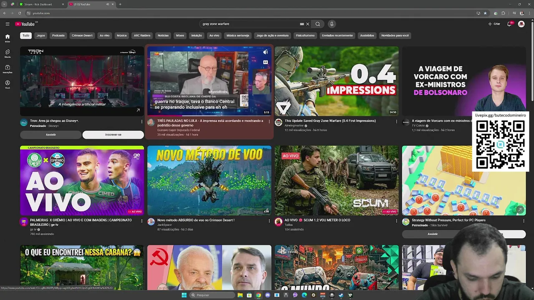
Task: Open the Tron: Ares ad external link arrow
Action: (x=138, y=110)
